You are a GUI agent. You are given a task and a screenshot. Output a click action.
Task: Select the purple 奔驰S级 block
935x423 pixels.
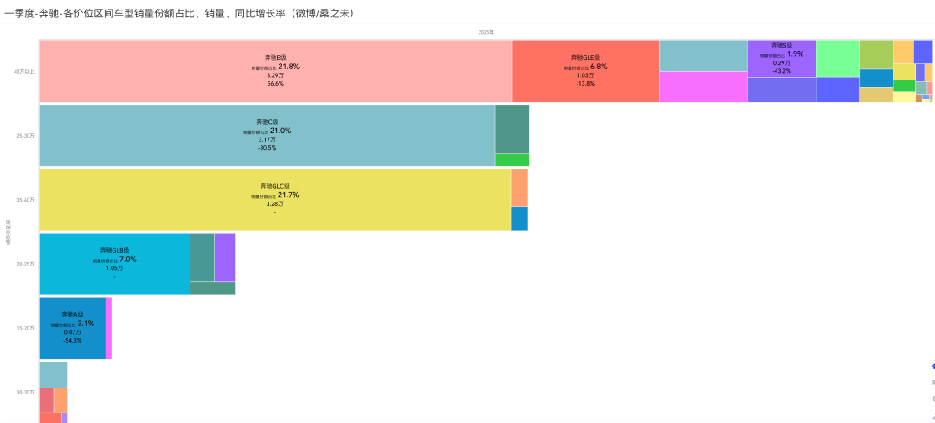coord(782,58)
